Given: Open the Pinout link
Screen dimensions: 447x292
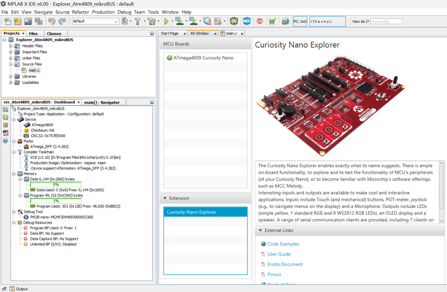Looking at the screenshot, I should pyautogui.click(x=274, y=274).
